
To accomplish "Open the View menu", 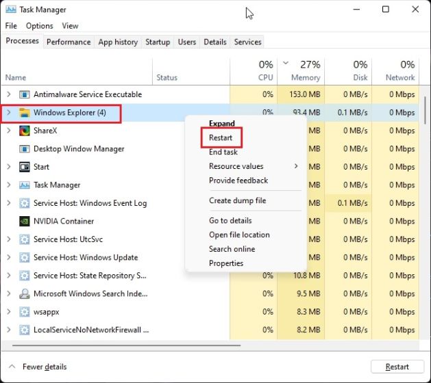I will pyautogui.click(x=70, y=26).
